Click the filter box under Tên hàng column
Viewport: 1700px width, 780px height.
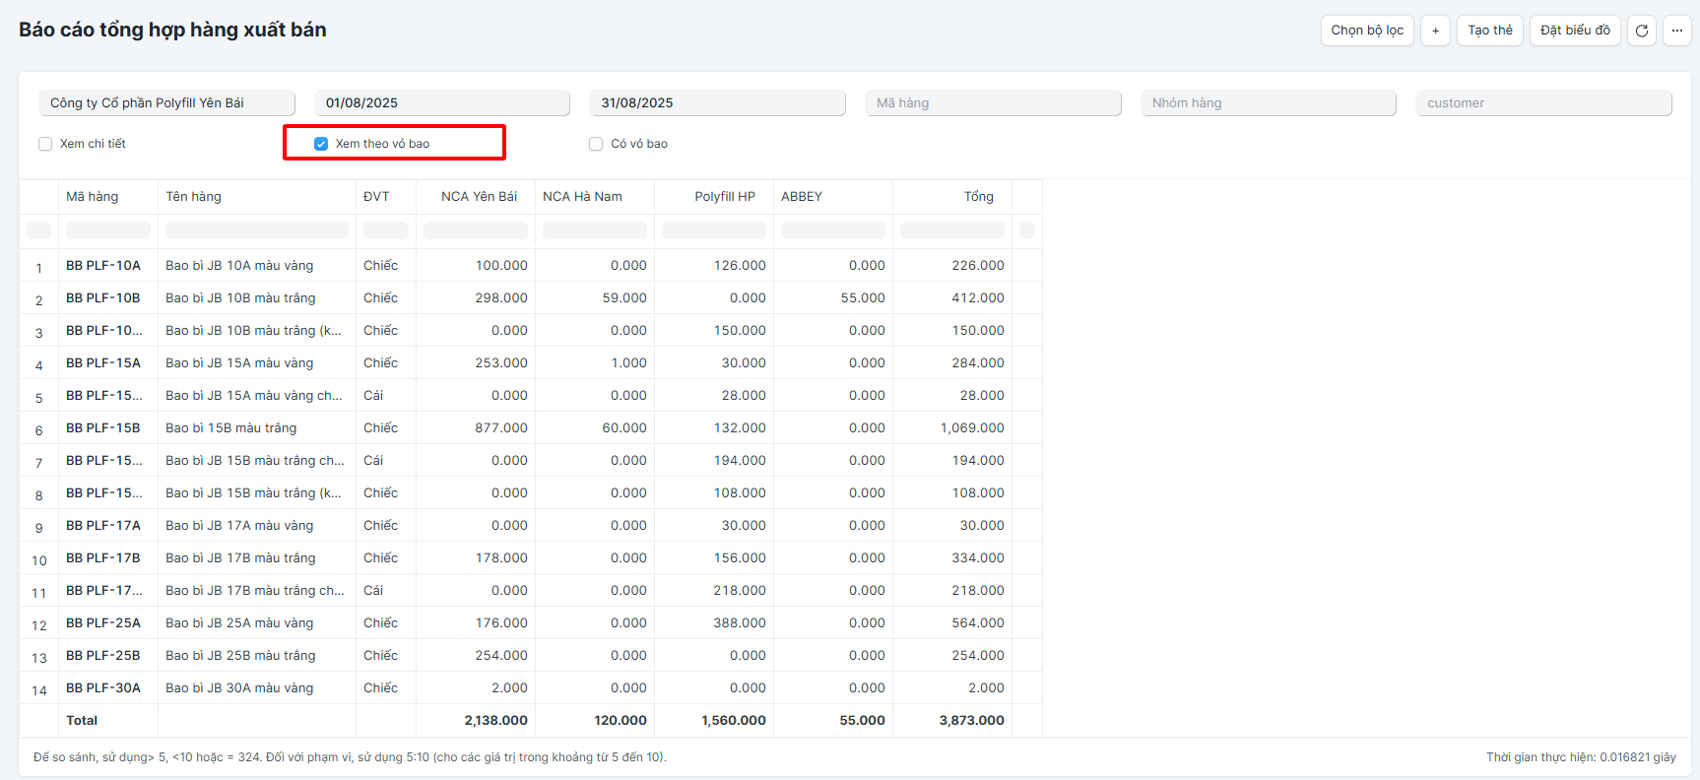(257, 230)
